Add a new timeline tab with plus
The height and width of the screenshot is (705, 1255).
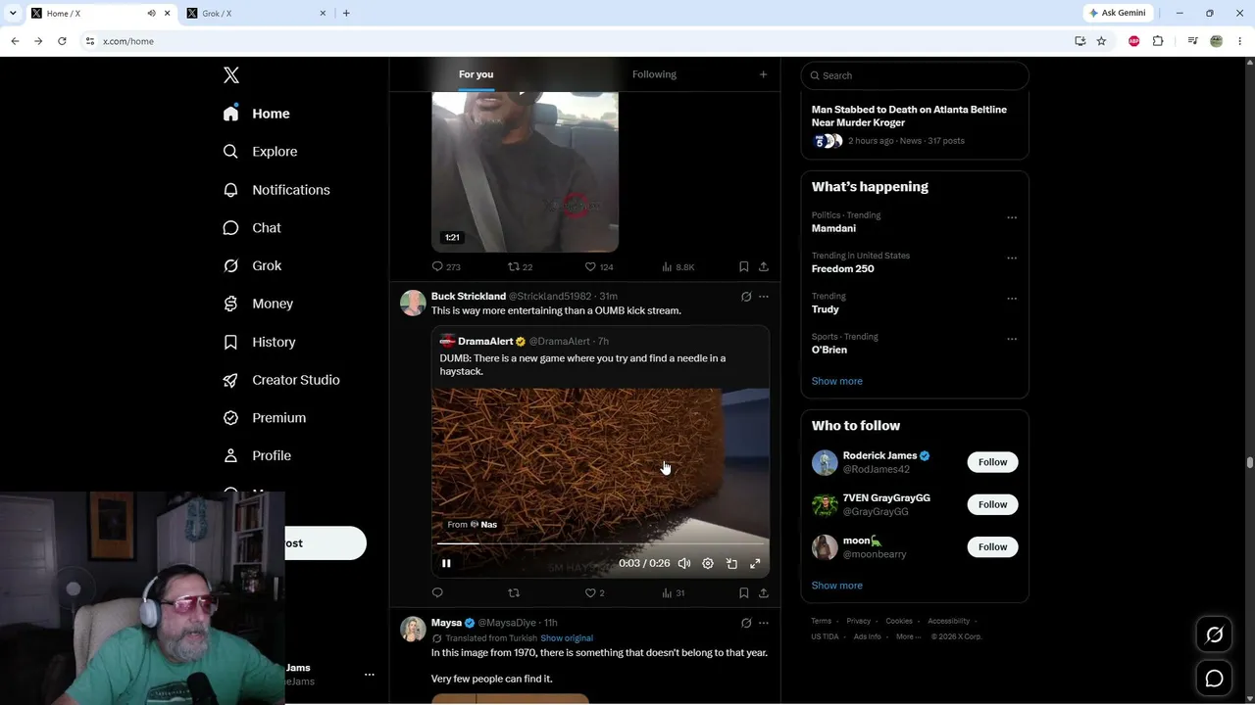pyautogui.click(x=763, y=74)
